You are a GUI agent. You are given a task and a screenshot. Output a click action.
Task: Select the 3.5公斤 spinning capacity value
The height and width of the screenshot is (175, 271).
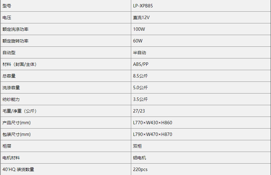coord(140,99)
